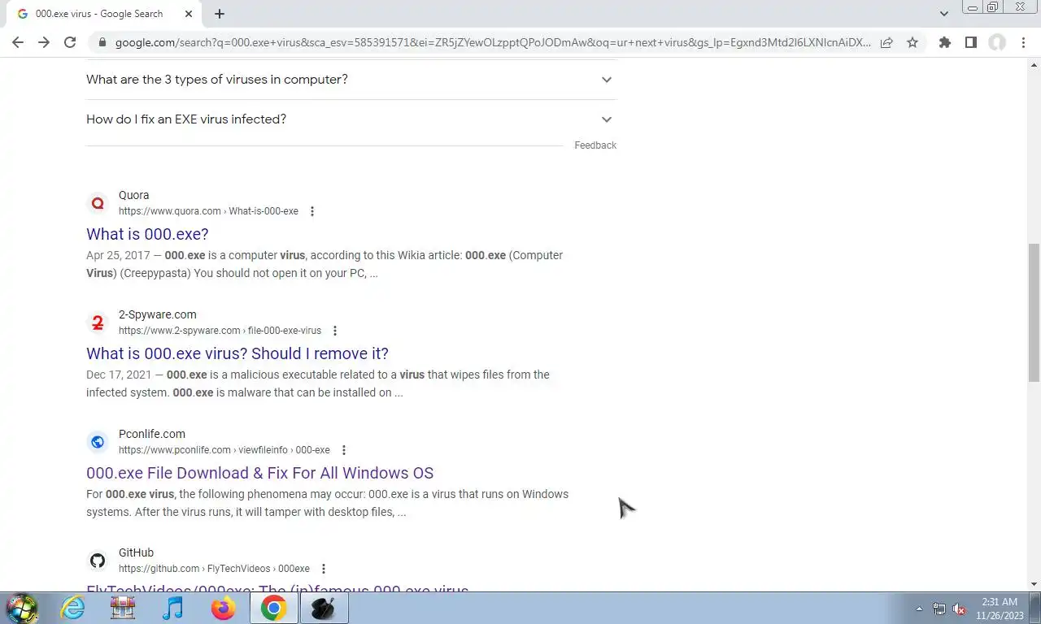Expand 'What are the 3 types of viruses' question
Image resolution: width=1041 pixels, height=624 pixels.
point(351,80)
